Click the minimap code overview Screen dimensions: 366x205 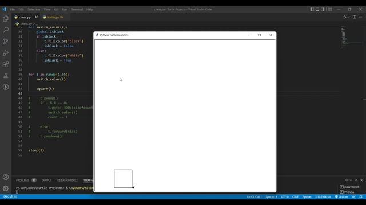pyautogui.click(x=344, y=37)
